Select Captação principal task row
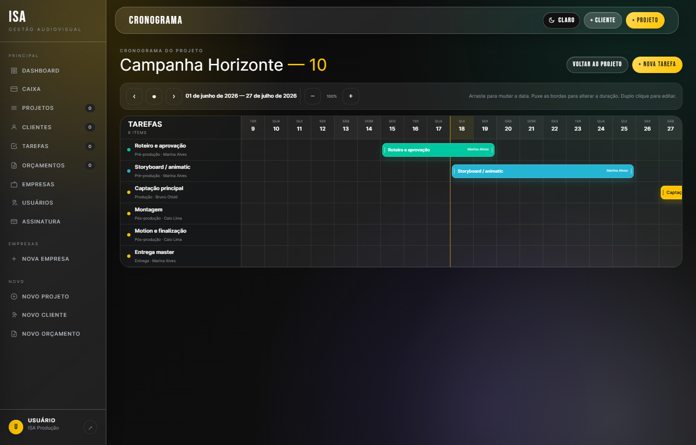This screenshot has width=696, height=445. pyautogui.click(x=181, y=193)
